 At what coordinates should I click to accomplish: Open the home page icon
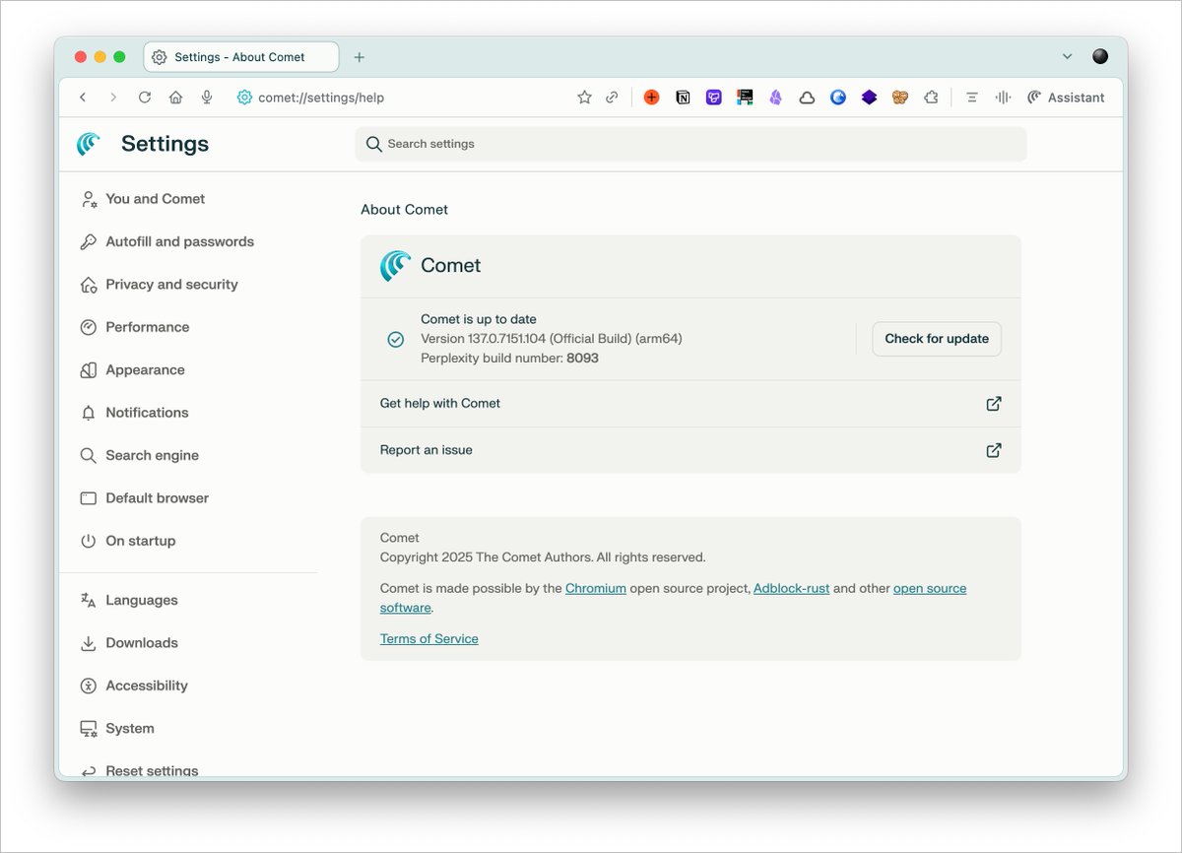click(x=175, y=98)
